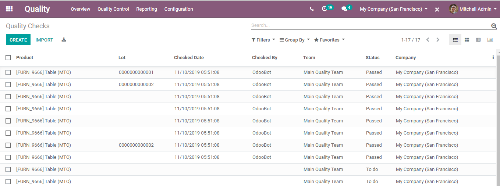The width and height of the screenshot is (500, 186).
Task: Check the second row with lot 0000000000002
Action: coord(8,145)
